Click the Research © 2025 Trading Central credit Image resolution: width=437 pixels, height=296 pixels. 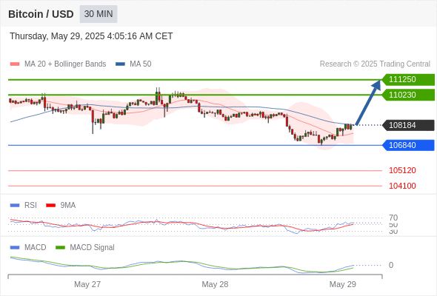375,64
